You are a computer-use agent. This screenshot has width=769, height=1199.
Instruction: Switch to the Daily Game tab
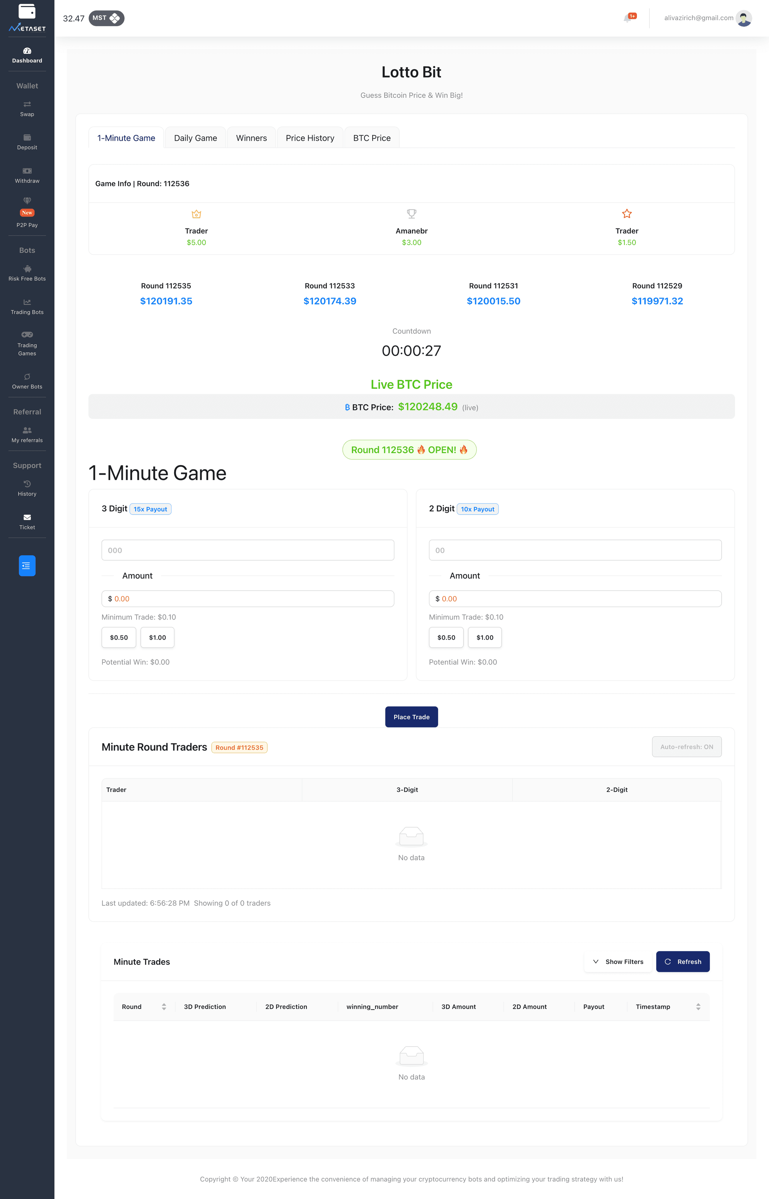(x=195, y=138)
